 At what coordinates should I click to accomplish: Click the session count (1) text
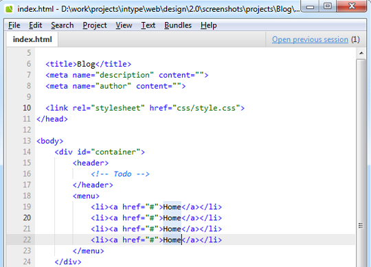coord(355,39)
